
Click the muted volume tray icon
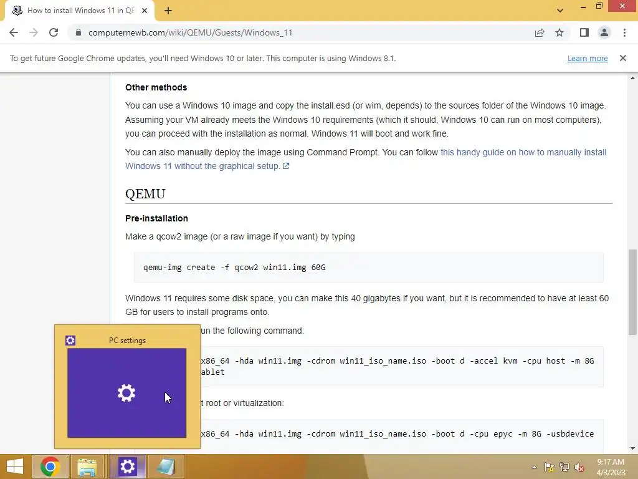[x=579, y=467]
